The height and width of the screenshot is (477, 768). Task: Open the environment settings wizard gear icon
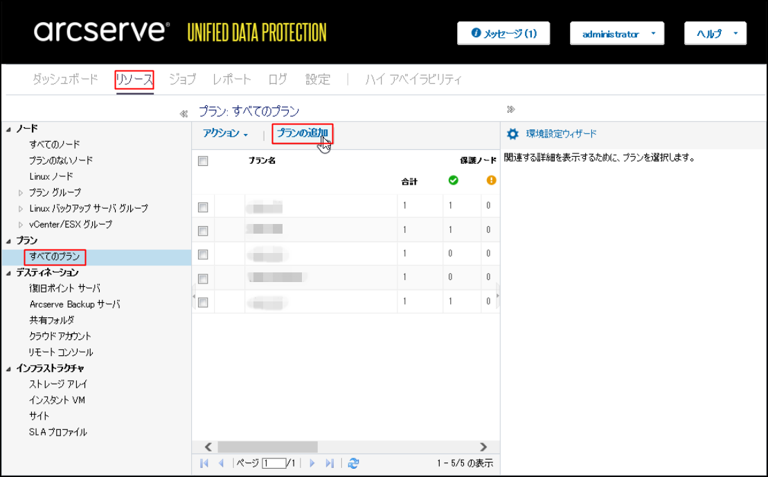[512, 134]
